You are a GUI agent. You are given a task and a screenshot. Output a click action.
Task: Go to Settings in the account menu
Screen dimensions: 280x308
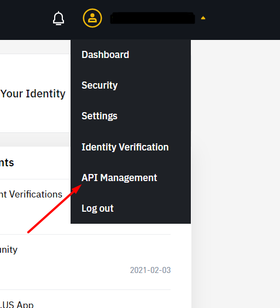(x=100, y=116)
